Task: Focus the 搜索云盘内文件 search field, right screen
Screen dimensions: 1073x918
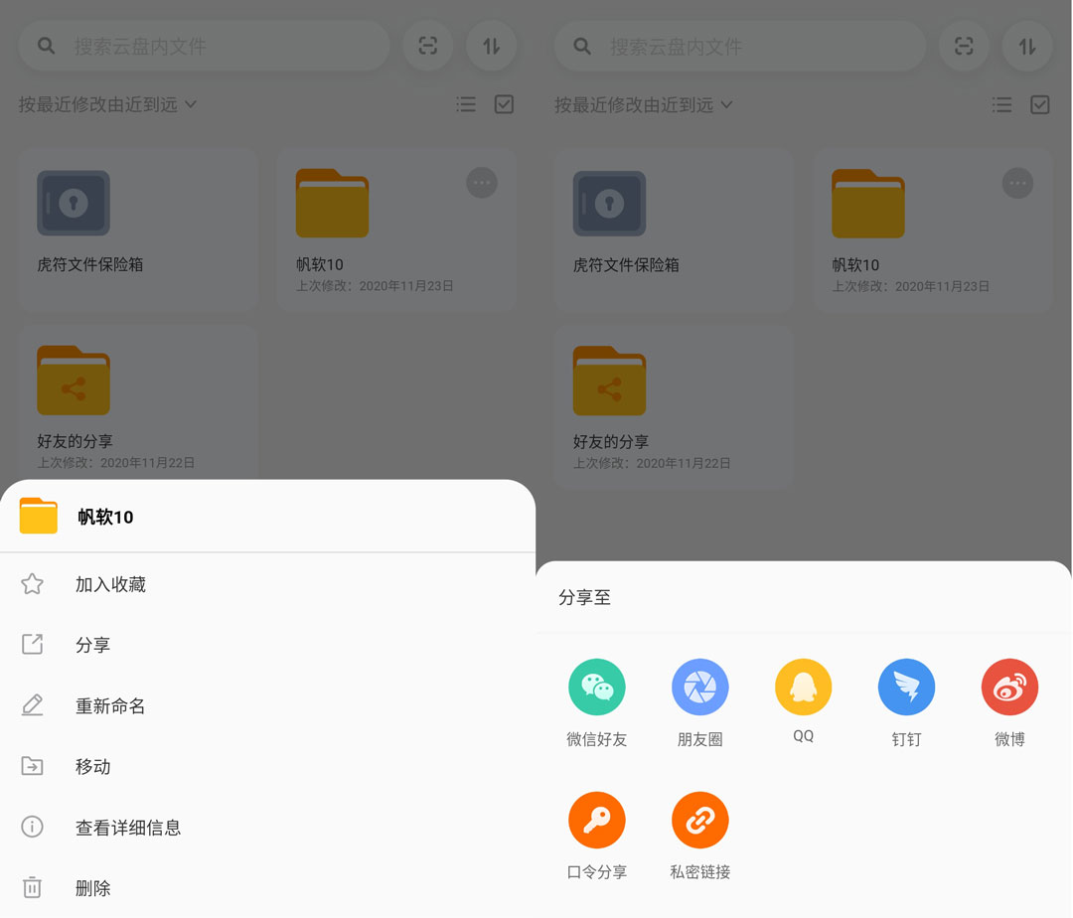Action: pyautogui.click(x=740, y=47)
